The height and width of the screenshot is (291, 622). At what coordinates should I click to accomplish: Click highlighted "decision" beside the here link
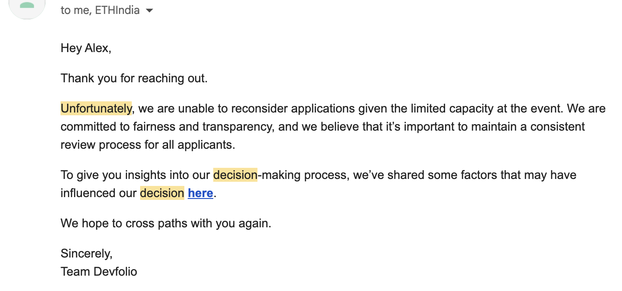point(162,193)
